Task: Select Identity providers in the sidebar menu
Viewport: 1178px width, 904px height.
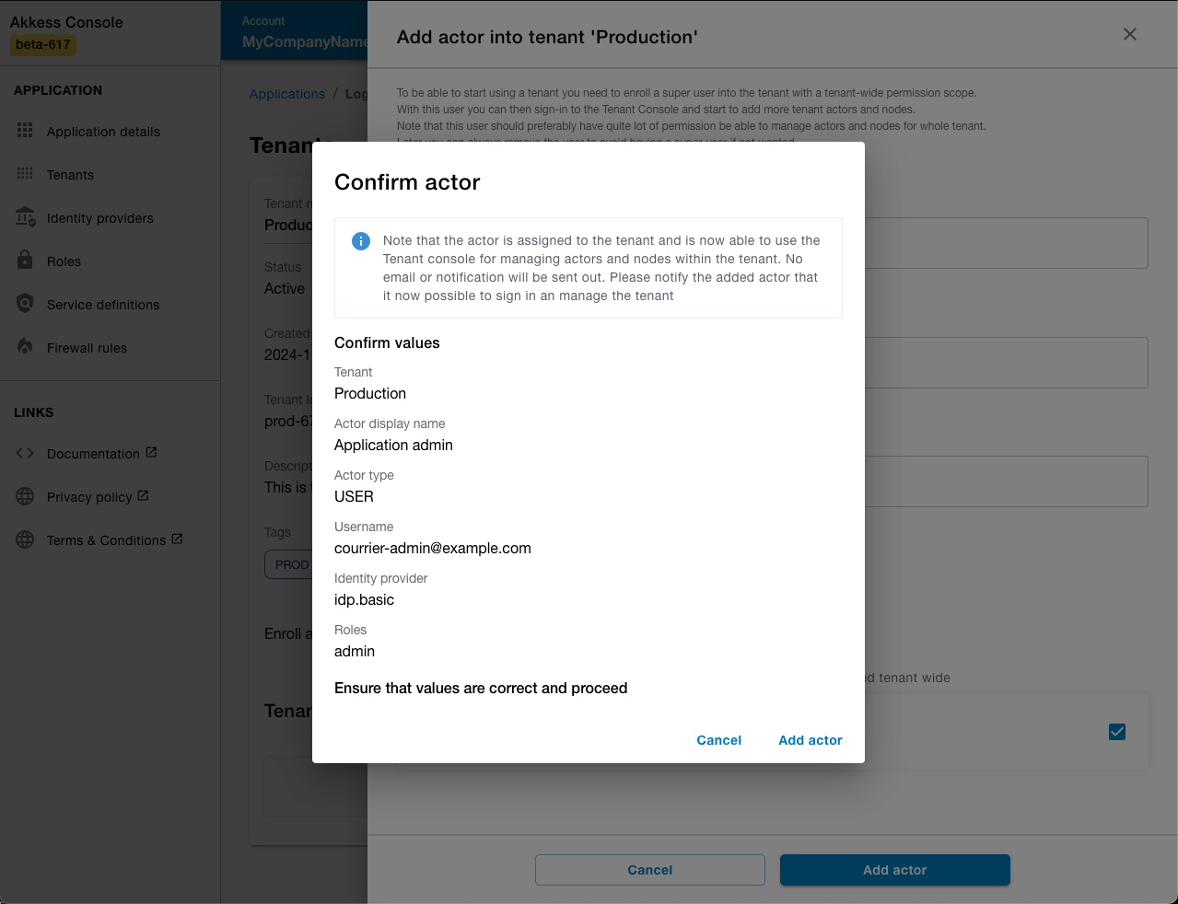Action: click(99, 217)
